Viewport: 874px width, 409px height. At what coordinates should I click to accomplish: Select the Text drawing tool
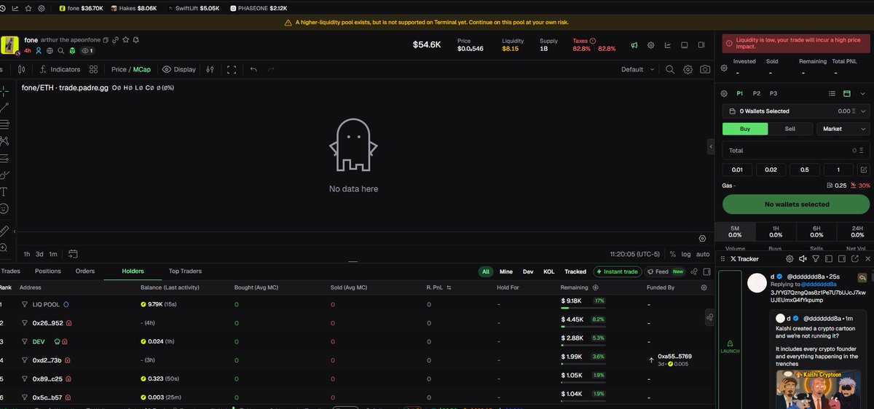4,192
